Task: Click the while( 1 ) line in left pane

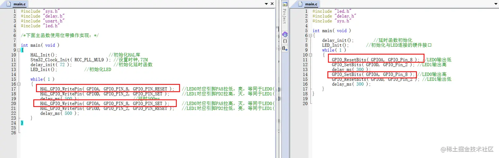Action: (42, 79)
